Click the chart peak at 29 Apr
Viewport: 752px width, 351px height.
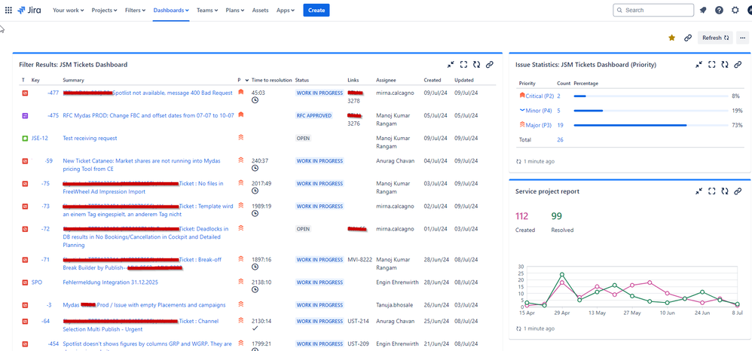click(561, 275)
